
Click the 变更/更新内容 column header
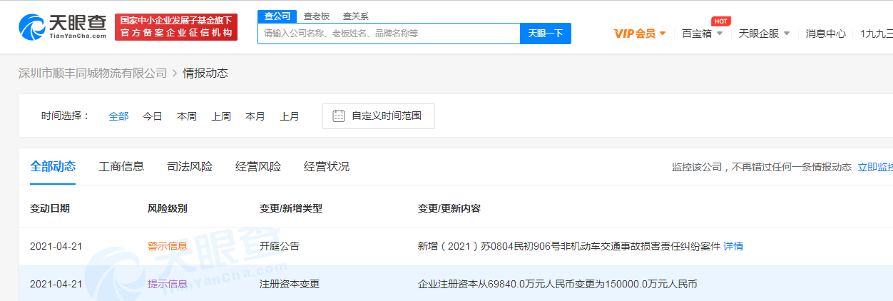[x=449, y=208]
